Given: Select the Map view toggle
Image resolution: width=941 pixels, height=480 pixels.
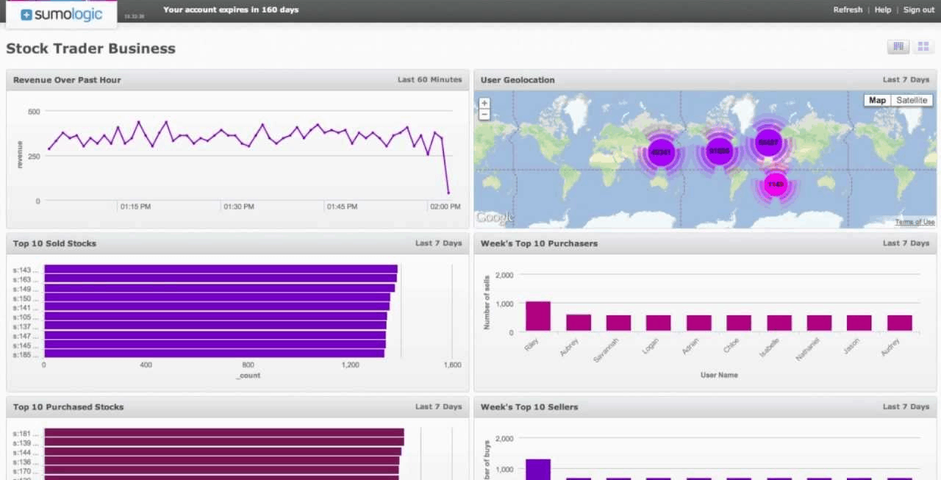Looking at the screenshot, I should pyautogui.click(x=877, y=100).
